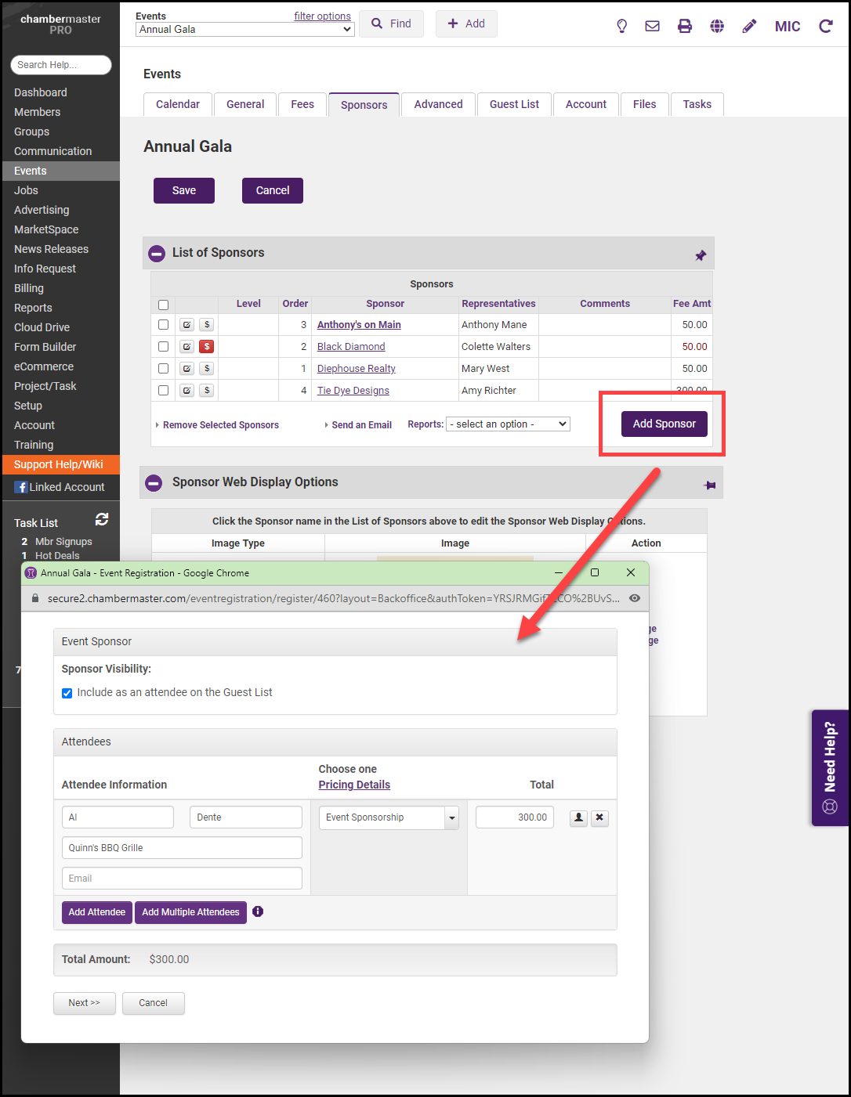Open the Pricing Details link
The height and width of the screenshot is (1097, 851).
(354, 785)
